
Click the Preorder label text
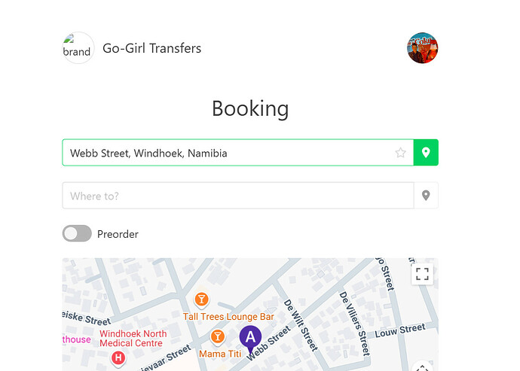(x=118, y=234)
